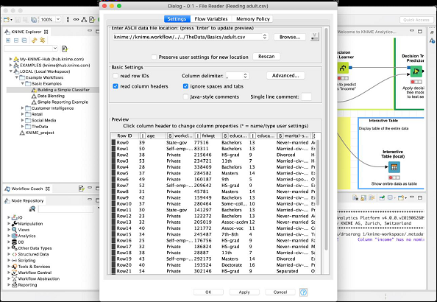Click the vertical node-alignment icon in the main toolbar
The width and height of the screenshot is (437, 302).
point(68,20)
